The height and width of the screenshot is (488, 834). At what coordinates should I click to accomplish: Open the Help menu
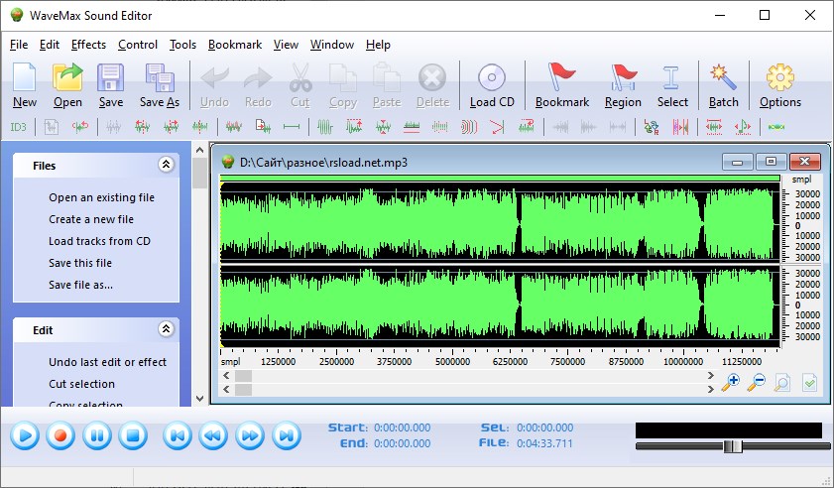point(378,45)
